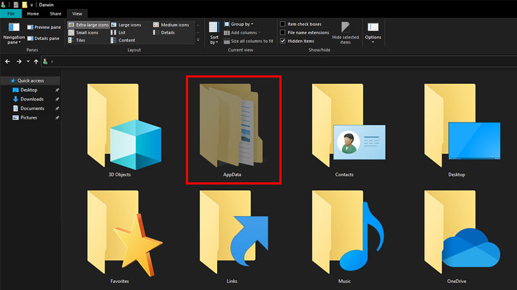
Task: Open the File tab
Action: click(x=11, y=14)
